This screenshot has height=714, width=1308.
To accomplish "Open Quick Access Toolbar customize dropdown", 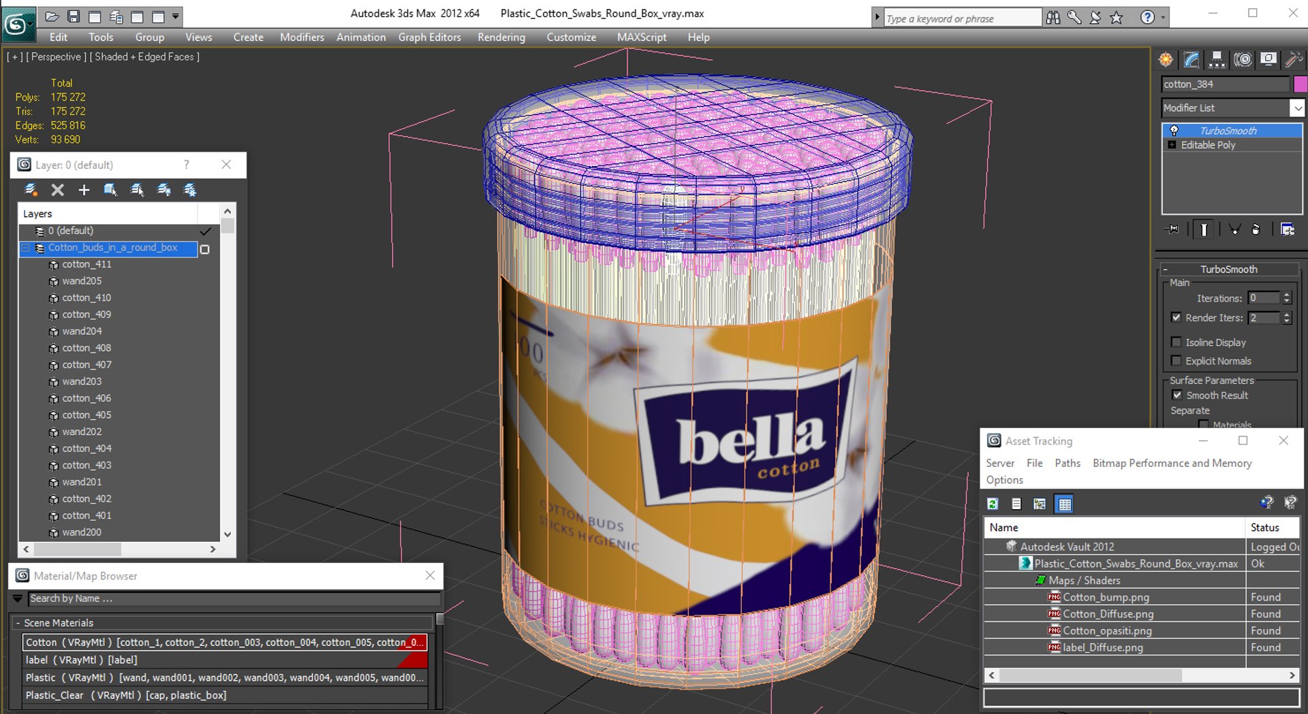I will coord(176,16).
